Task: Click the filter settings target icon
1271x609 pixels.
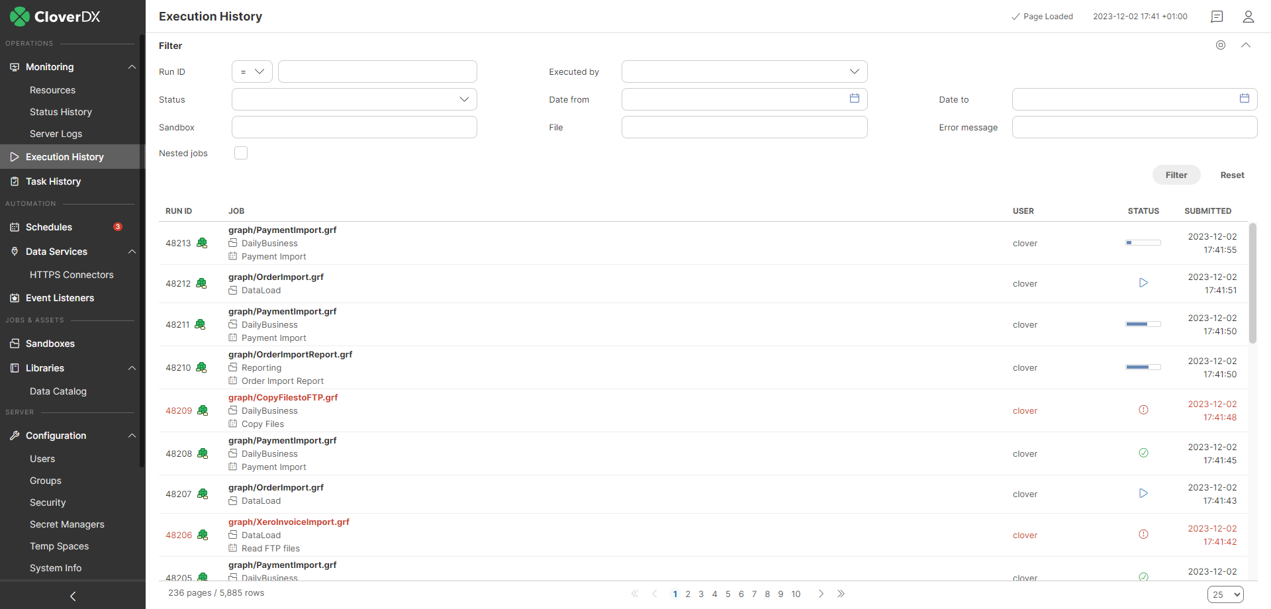Action: [1220, 45]
